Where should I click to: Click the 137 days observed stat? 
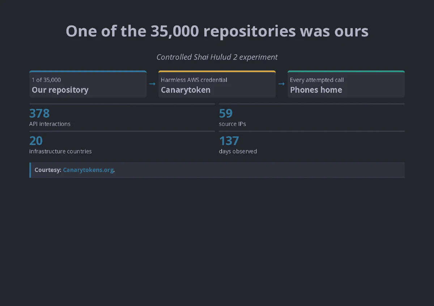coord(312,143)
